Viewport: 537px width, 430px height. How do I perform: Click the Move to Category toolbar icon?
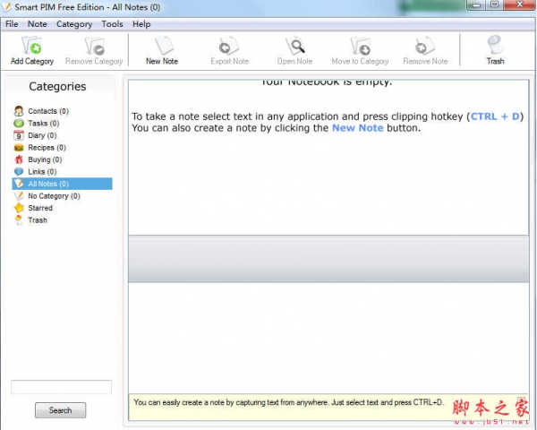click(360, 51)
